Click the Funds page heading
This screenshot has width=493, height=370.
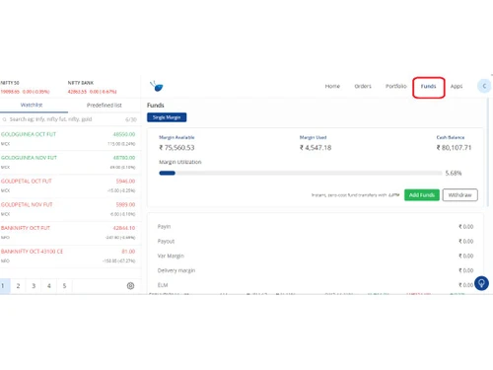click(x=155, y=106)
